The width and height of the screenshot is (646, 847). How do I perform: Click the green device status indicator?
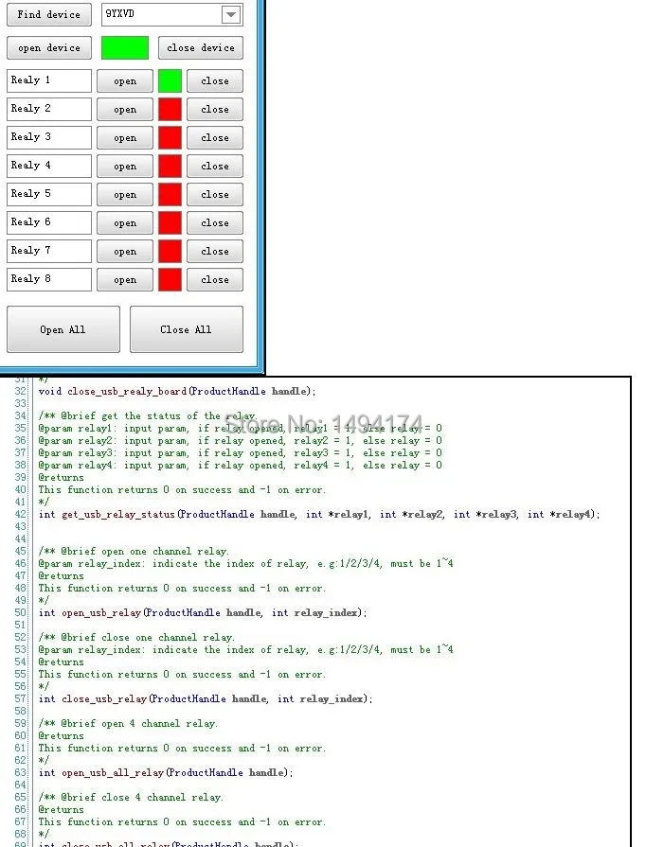tap(125, 48)
